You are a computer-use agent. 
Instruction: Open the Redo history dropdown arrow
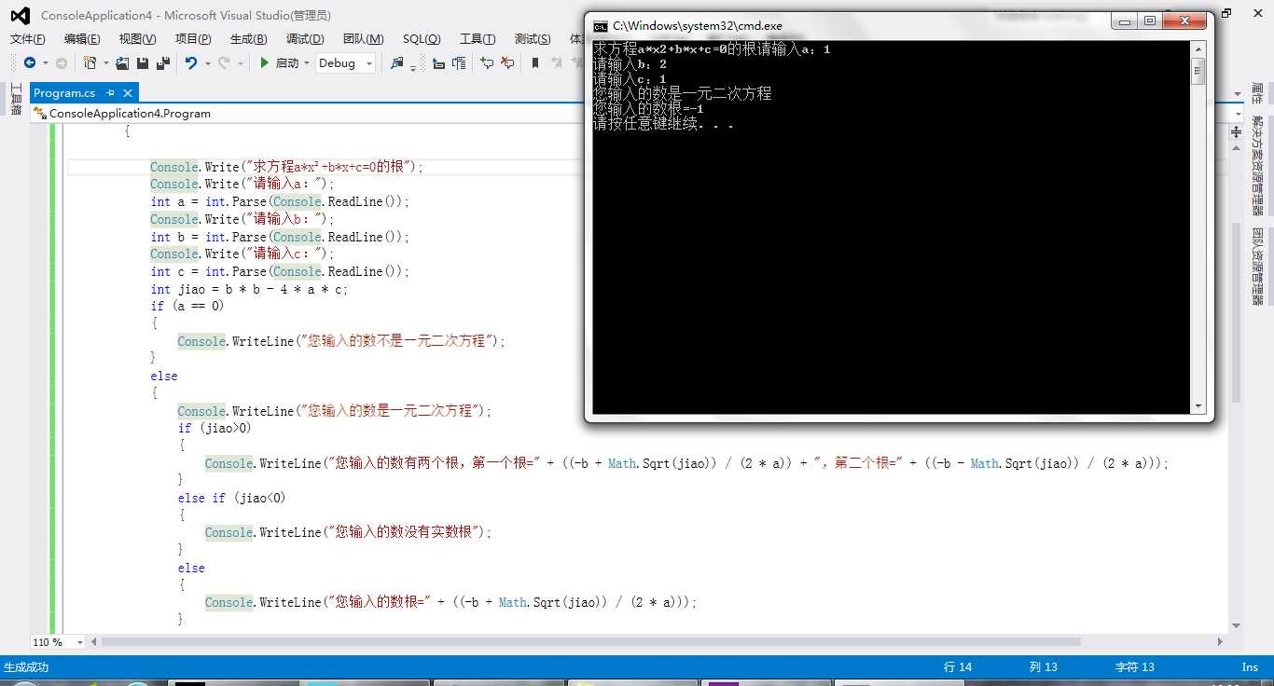[x=241, y=63]
